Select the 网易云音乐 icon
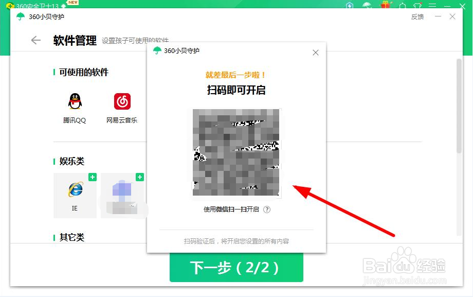473x297 pixels. 122,101
